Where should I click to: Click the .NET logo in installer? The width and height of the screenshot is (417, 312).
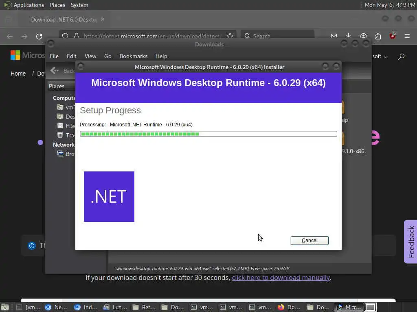[x=109, y=197]
